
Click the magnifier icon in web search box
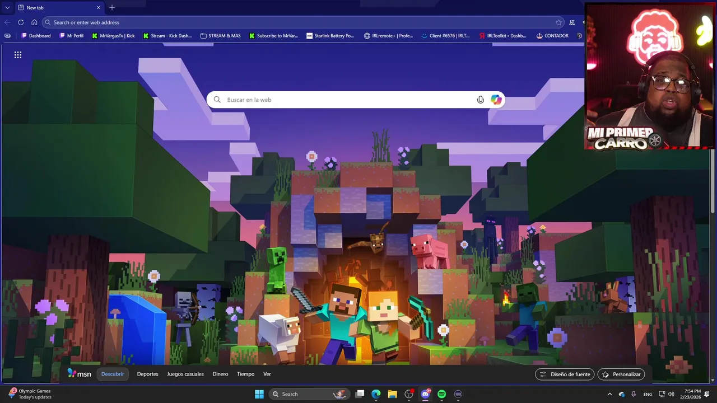[x=217, y=100]
